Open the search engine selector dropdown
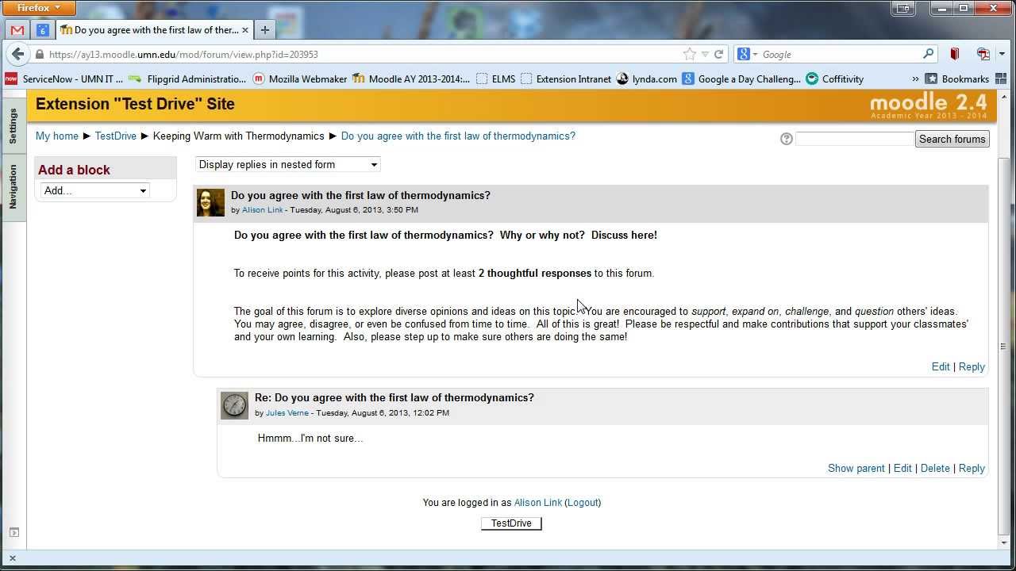The width and height of the screenshot is (1016, 571). [x=748, y=55]
